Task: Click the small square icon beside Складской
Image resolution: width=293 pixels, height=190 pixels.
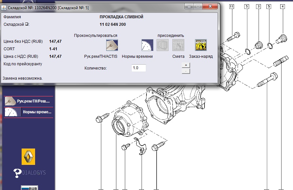Action: (27, 24)
